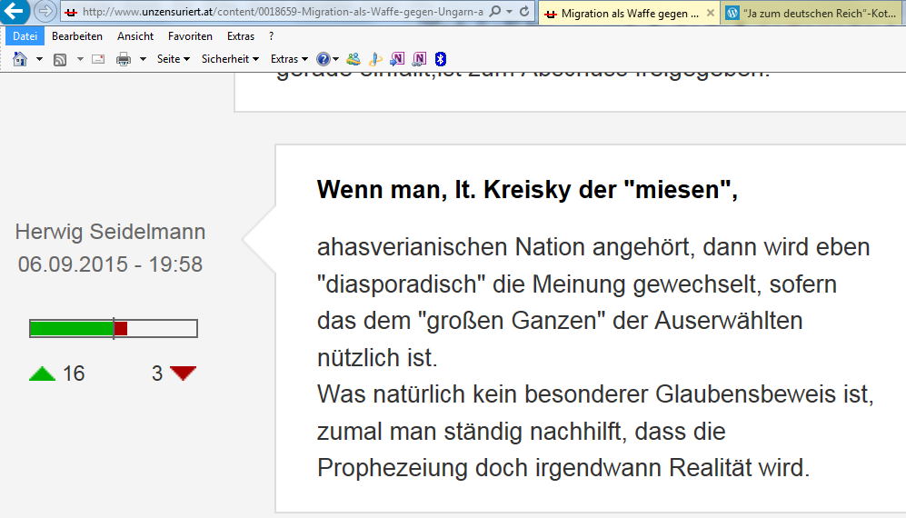Open the Datei menu

point(25,36)
